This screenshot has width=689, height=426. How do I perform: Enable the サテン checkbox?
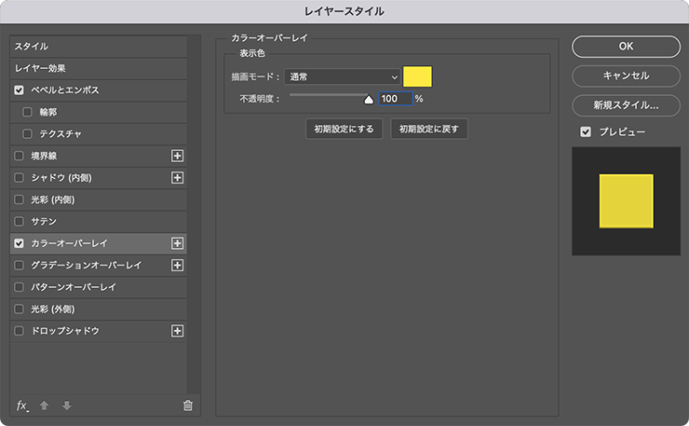point(19,221)
